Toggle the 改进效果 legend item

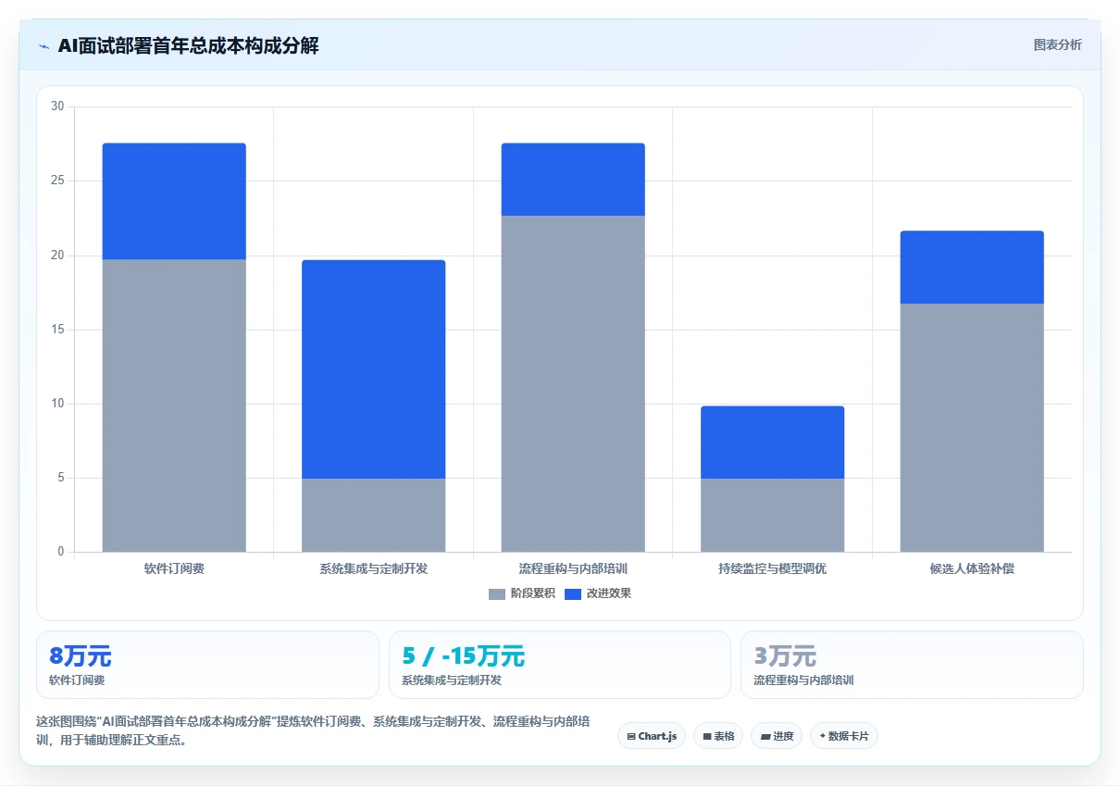click(598, 593)
